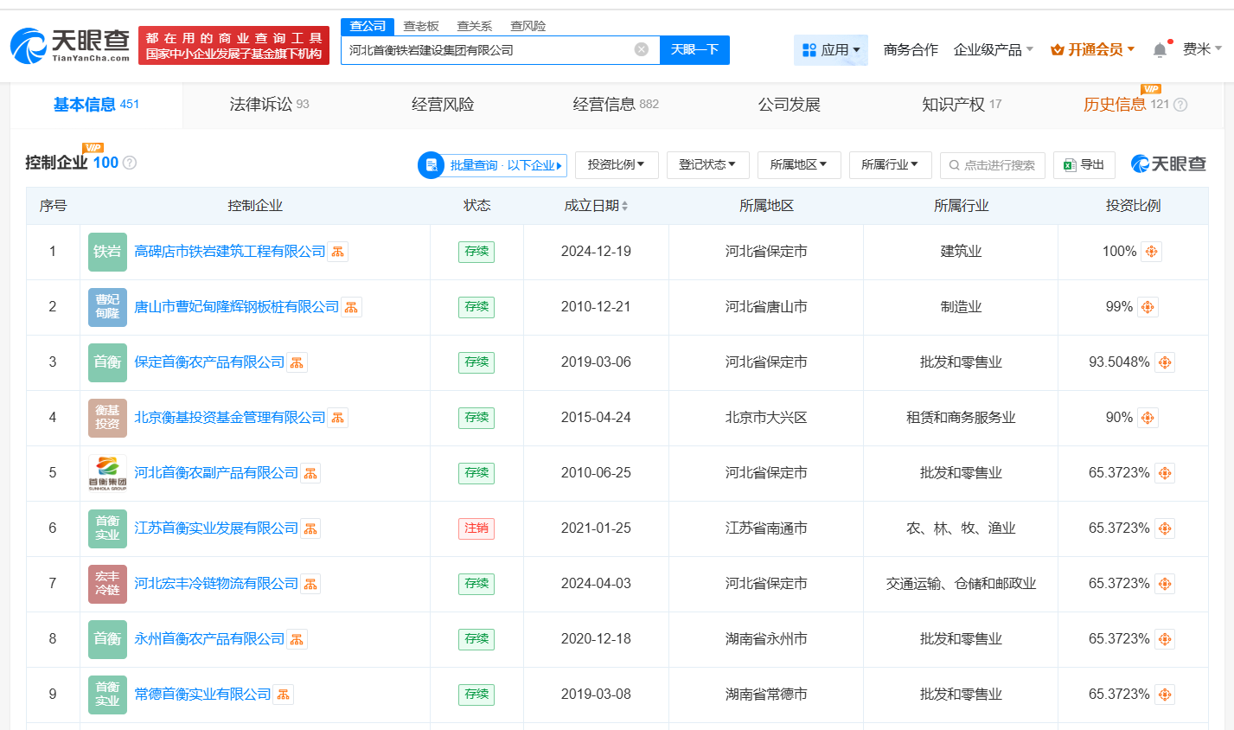Viewport: 1234px width, 730px height.
Task: View investment path icon in 永州首衡农产品 row
Action: click(1165, 639)
